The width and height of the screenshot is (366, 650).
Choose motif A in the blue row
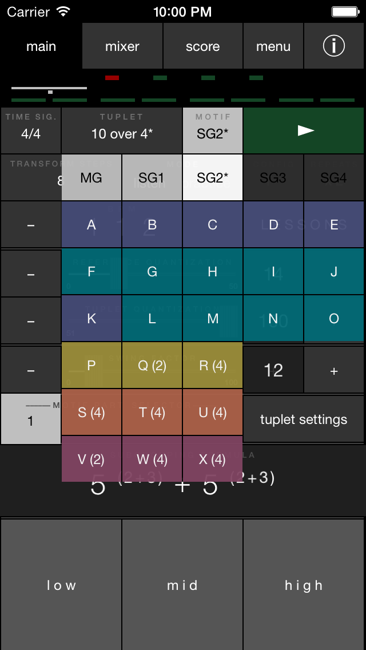91,225
